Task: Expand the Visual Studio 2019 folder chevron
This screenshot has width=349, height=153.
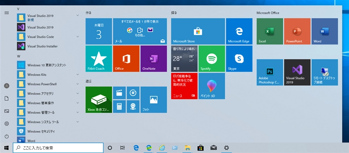Action: [78, 15]
